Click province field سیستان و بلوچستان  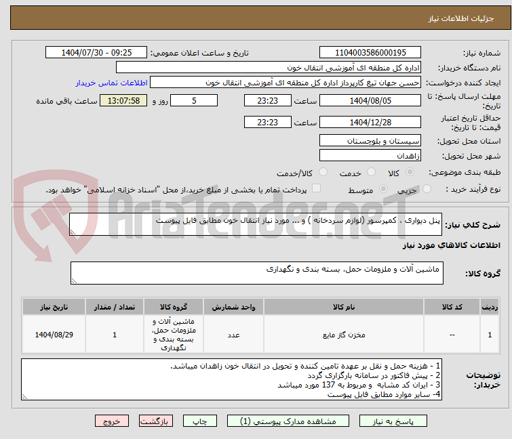370,140
